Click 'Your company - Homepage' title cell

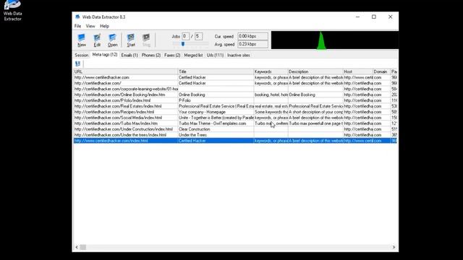216,112
